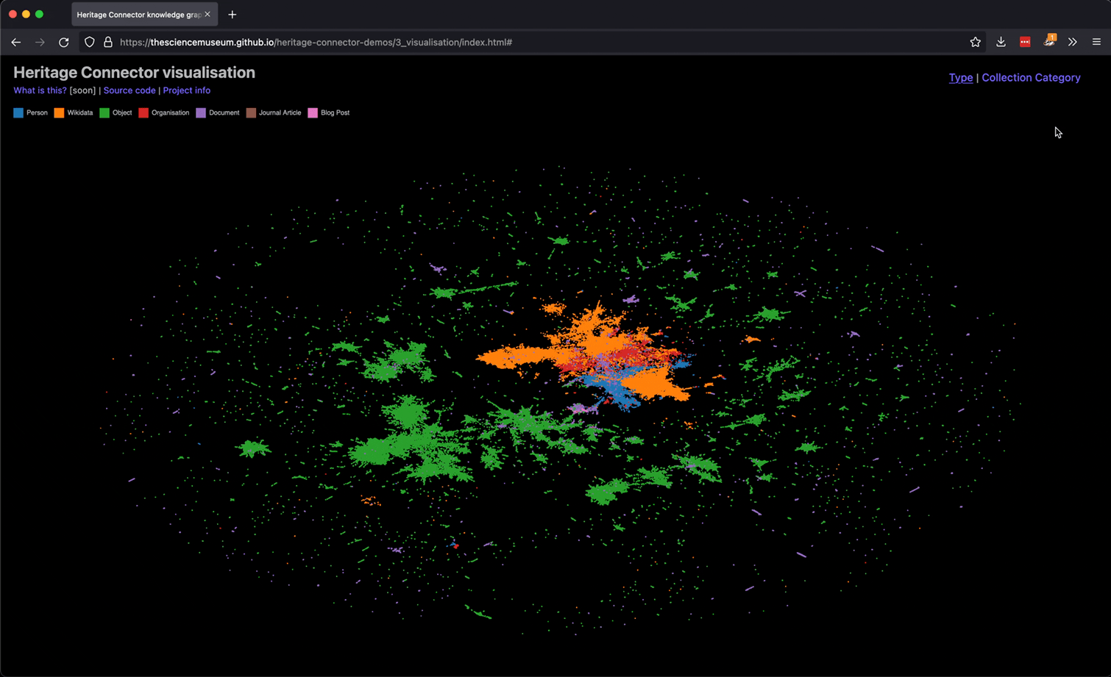Image resolution: width=1111 pixels, height=677 pixels.
Task: Click the macOS green fullscreen window button
Action: (40, 14)
